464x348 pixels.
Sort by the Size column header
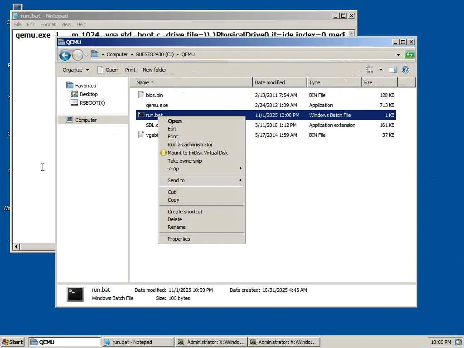[380, 82]
